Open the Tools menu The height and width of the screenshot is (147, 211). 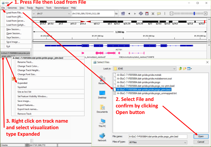(x=49, y=8)
